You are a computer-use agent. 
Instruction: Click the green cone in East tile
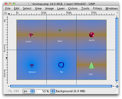click(92, 65)
